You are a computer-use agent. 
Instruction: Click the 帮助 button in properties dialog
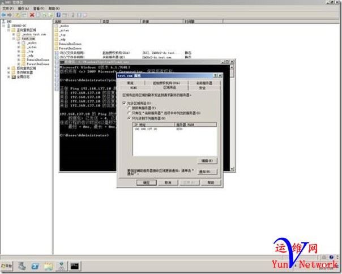pyautogui.click(x=211, y=182)
